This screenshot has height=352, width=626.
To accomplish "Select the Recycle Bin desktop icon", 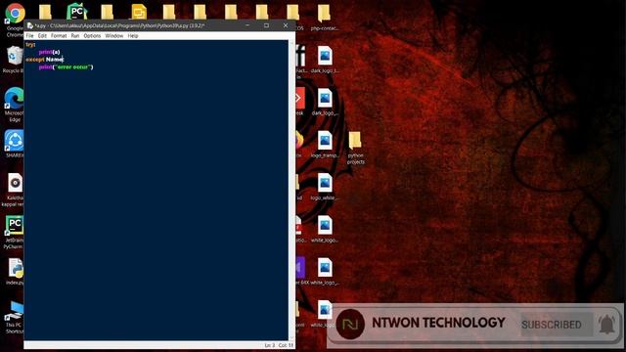I will click(14, 59).
